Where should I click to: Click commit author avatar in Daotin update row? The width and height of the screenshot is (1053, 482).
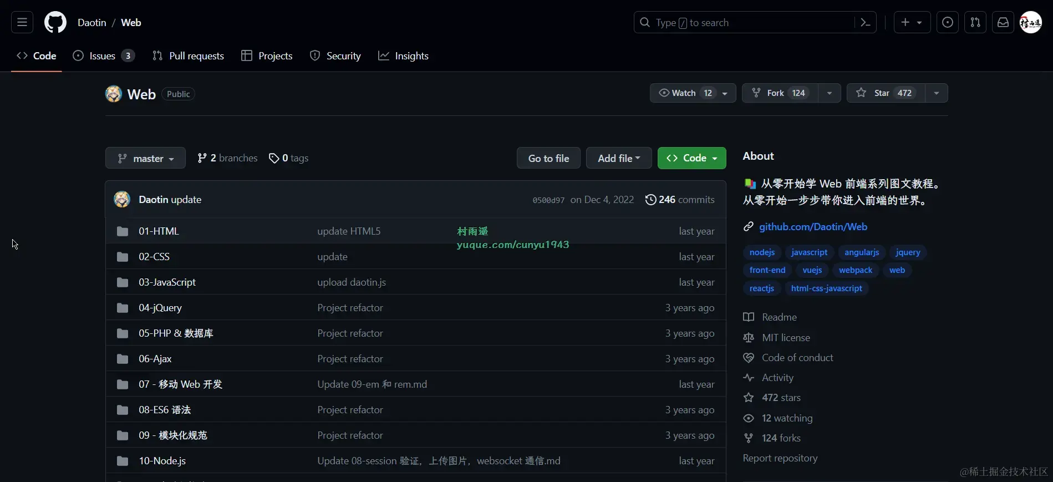point(122,199)
